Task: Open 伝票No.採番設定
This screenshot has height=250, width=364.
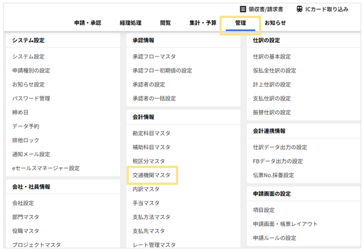Action: point(273,175)
